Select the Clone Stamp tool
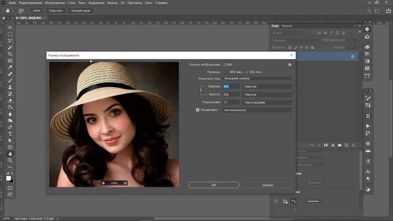393x221 pixels. click(x=10, y=87)
